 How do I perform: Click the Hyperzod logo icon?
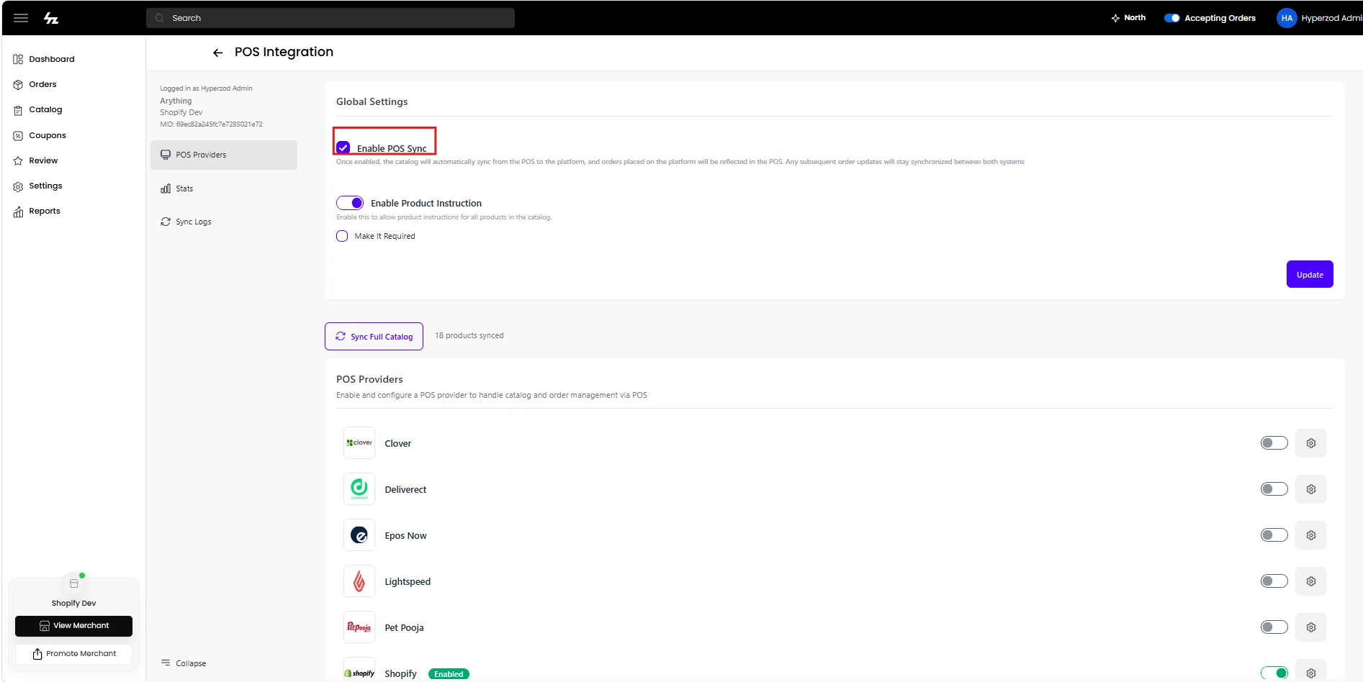pos(51,18)
